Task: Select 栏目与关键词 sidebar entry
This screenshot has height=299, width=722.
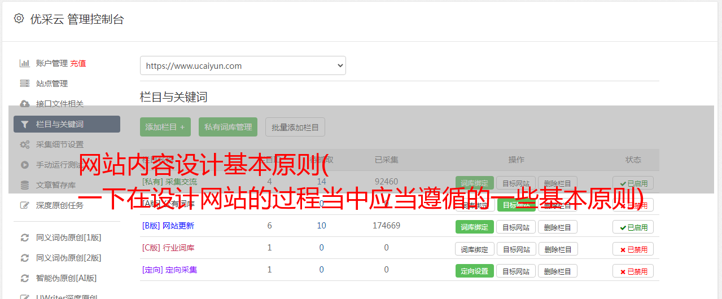Action: (x=67, y=124)
